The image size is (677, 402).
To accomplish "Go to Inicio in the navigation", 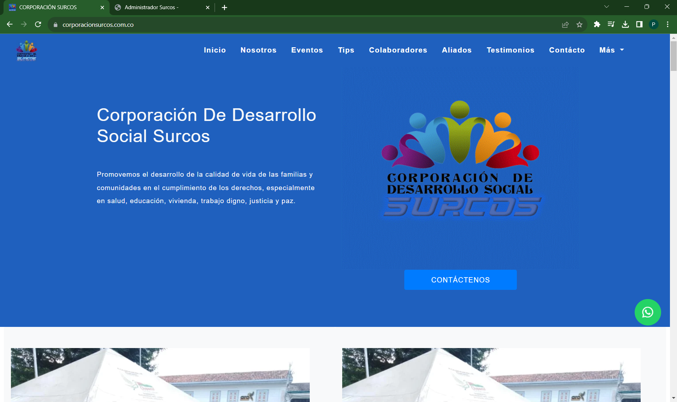I will pyautogui.click(x=215, y=50).
